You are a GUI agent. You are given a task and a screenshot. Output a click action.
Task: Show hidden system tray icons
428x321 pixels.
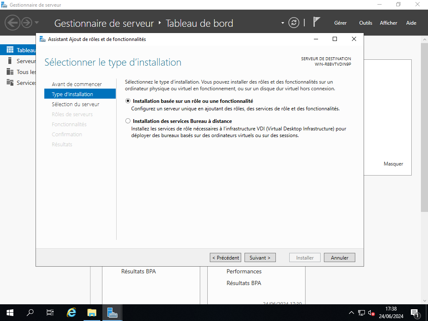click(351, 313)
